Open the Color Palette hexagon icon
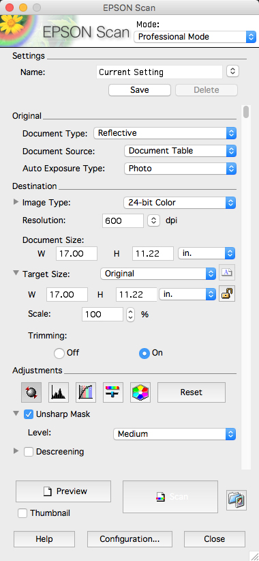Screen dimensions: 259x561 tap(140, 392)
